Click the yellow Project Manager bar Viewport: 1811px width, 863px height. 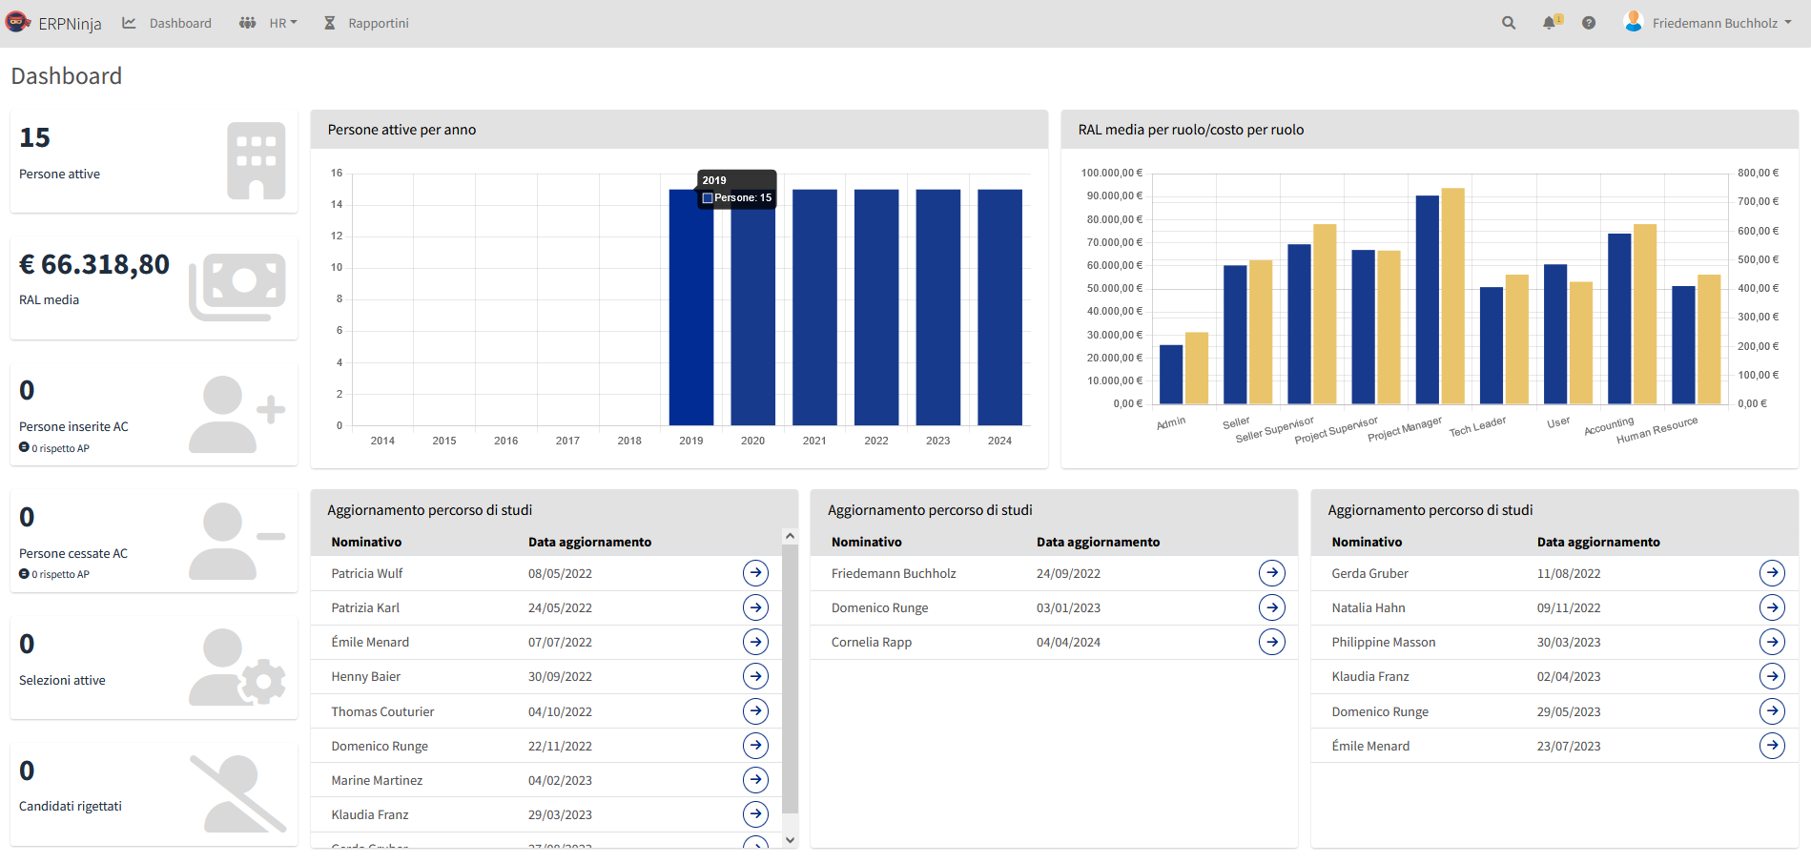click(x=1453, y=296)
